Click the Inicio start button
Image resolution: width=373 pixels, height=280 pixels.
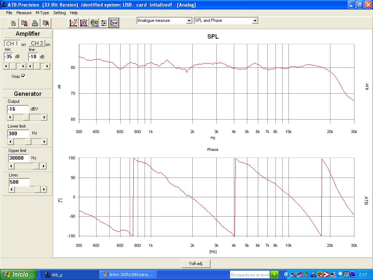point(19,275)
